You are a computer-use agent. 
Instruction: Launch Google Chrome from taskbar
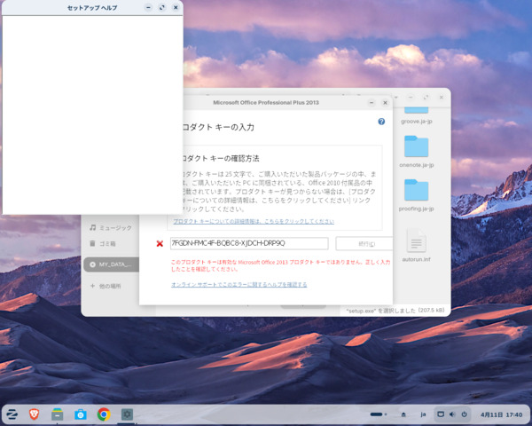tap(104, 414)
